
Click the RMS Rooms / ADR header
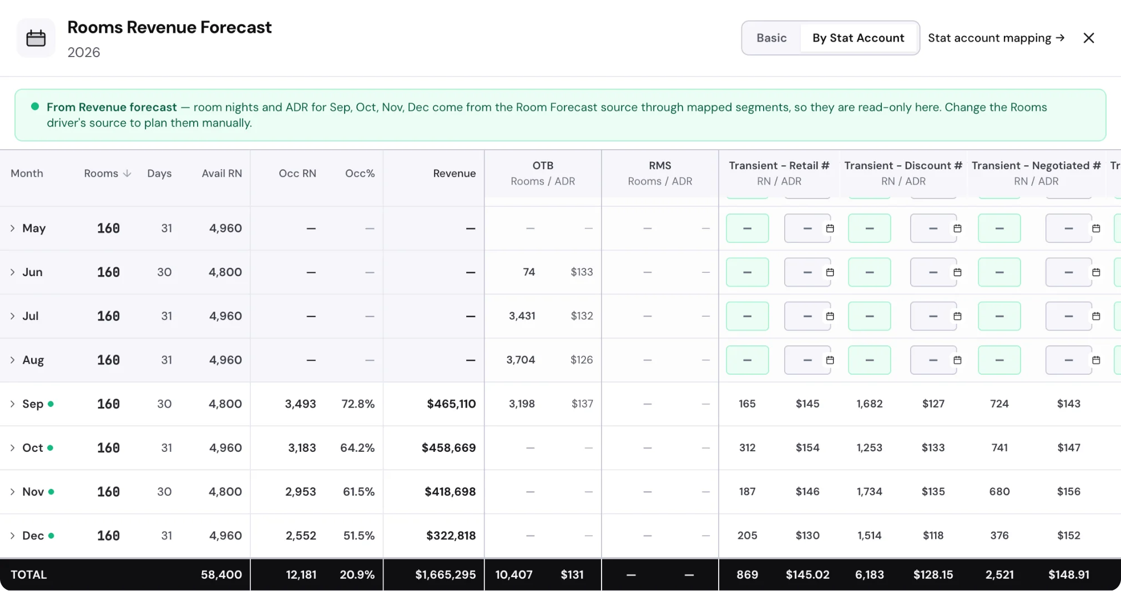tap(660, 174)
